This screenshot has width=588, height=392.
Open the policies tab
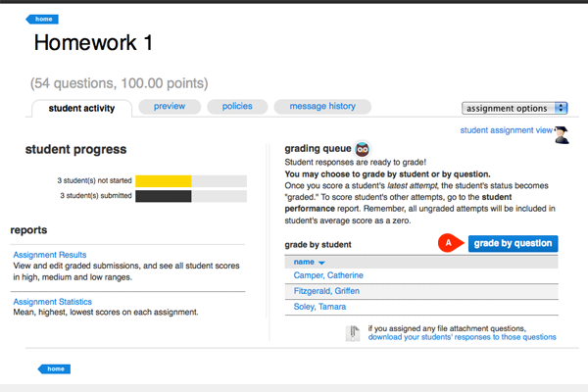coord(236,106)
